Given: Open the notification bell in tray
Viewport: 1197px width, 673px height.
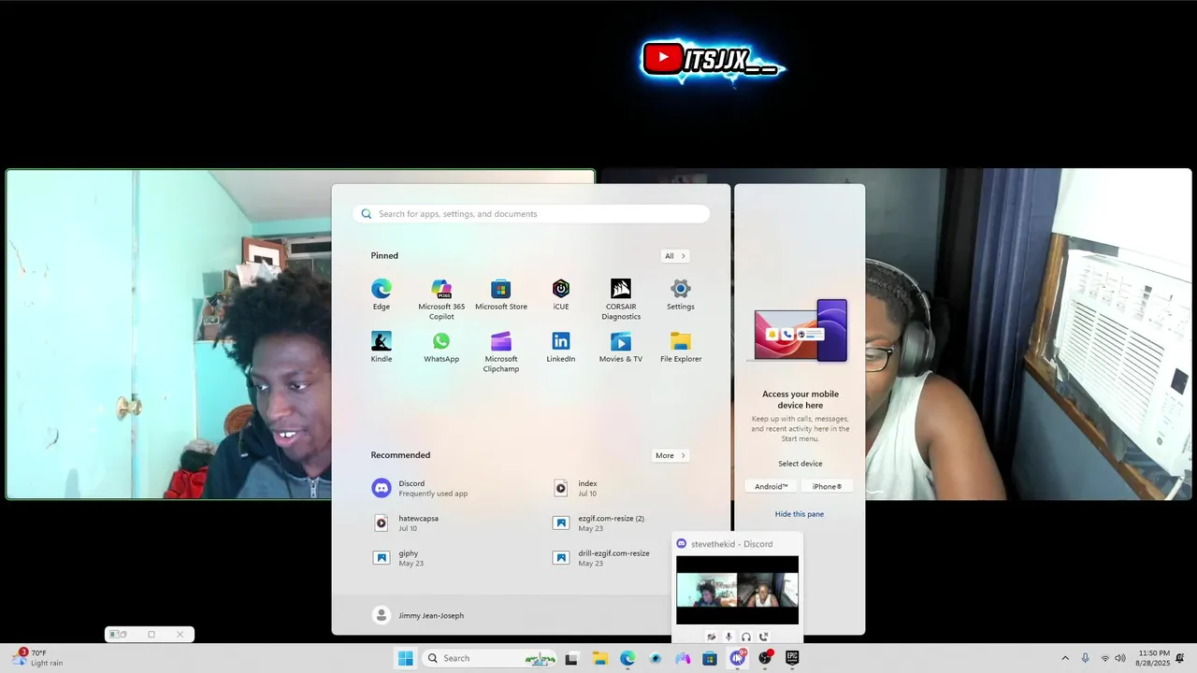Looking at the screenshot, I should tap(1181, 658).
